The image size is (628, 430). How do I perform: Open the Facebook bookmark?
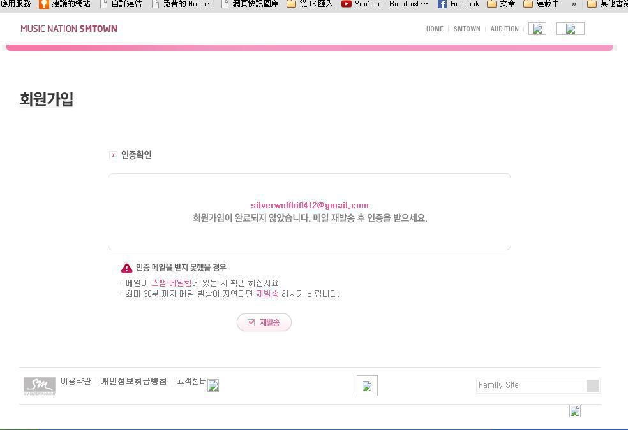click(x=458, y=4)
